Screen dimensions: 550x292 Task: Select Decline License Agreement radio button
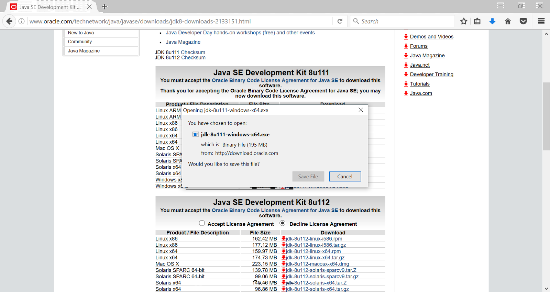(283, 223)
